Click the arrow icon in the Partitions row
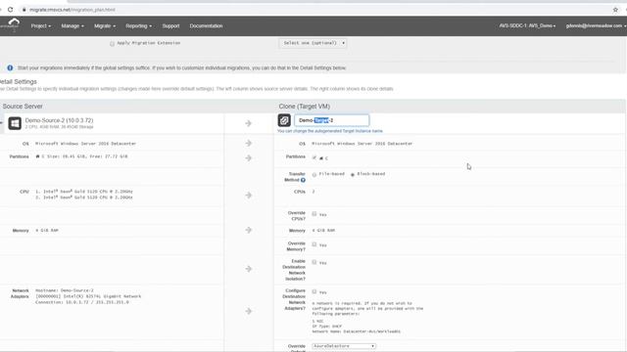This screenshot has width=627, height=352. 248,158
